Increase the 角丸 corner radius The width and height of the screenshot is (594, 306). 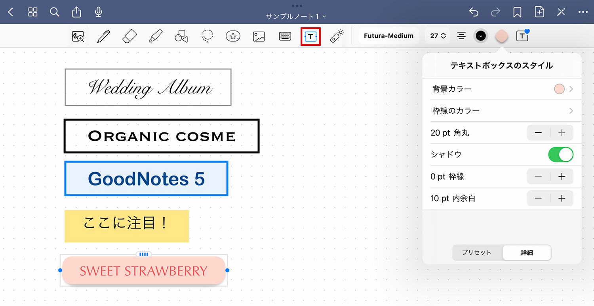click(562, 133)
